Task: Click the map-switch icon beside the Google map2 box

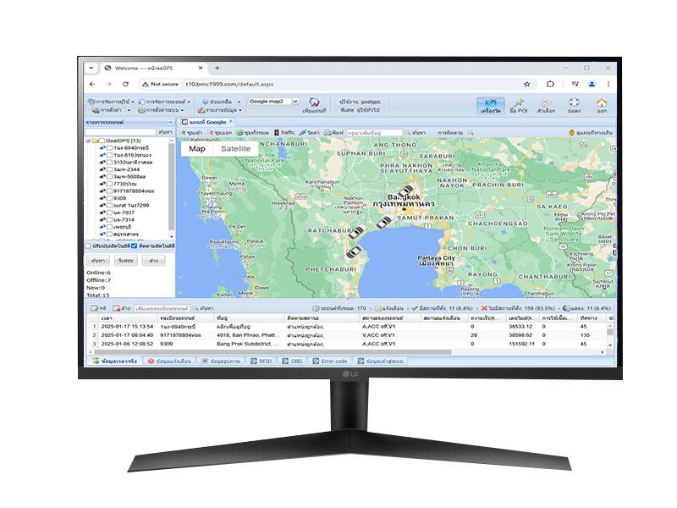Action: click(x=314, y=102)
